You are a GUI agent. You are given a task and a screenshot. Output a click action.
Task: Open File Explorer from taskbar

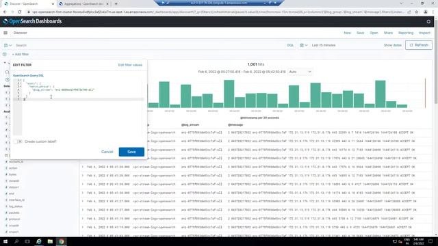tap(50, 241)
